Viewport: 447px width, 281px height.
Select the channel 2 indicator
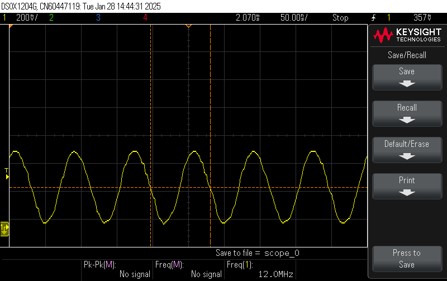pyautogui.click(x=51, y=18)
